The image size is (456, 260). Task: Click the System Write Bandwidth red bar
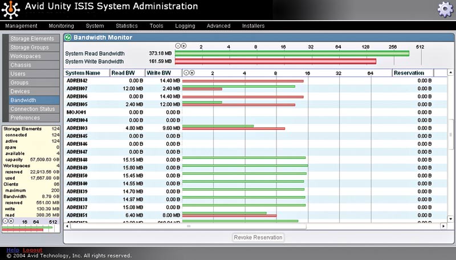point(275,61)
